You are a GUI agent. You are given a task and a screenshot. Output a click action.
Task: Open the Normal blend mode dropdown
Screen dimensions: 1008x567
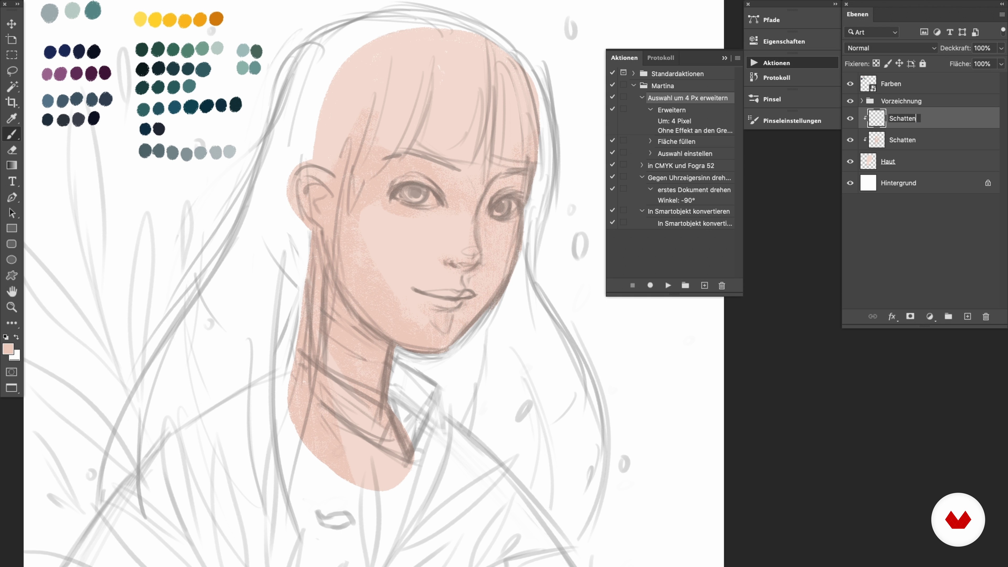[x=891, y=48]
